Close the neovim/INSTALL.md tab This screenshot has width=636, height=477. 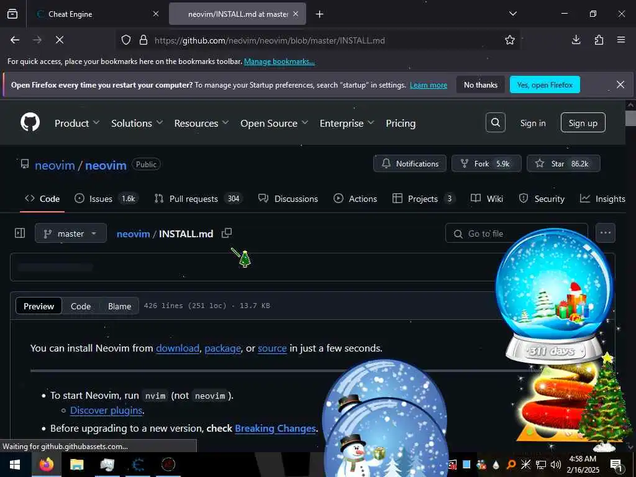296,14
